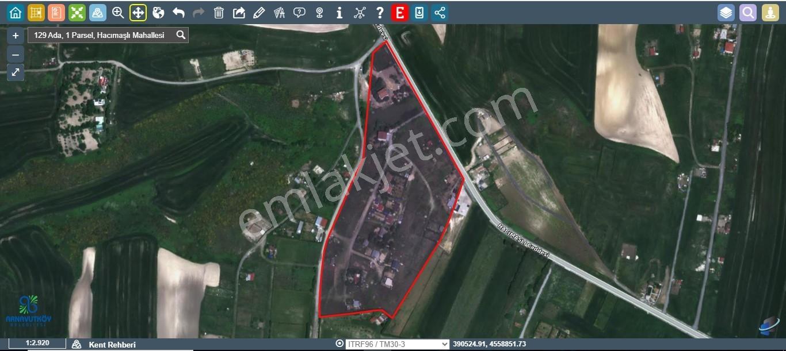The width and height of the screenshot is (786, 351).
Task: Open the measure ruler compass tool
Action: click(x=279, y=13)
